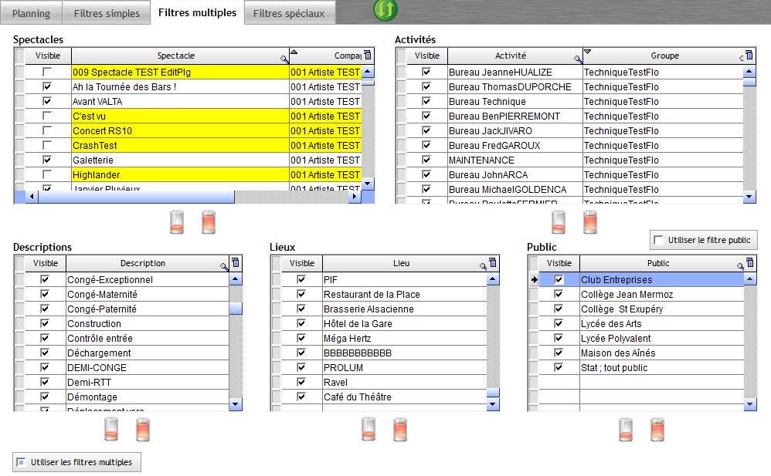This screenshot has width=771, height=476.
Task: Check Visible box for Highlander spectacle
Action: (x=48, y=175)
